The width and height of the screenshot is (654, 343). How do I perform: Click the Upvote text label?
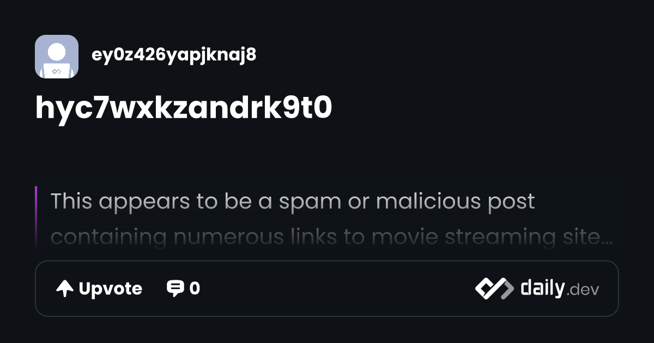pos(111,289)
